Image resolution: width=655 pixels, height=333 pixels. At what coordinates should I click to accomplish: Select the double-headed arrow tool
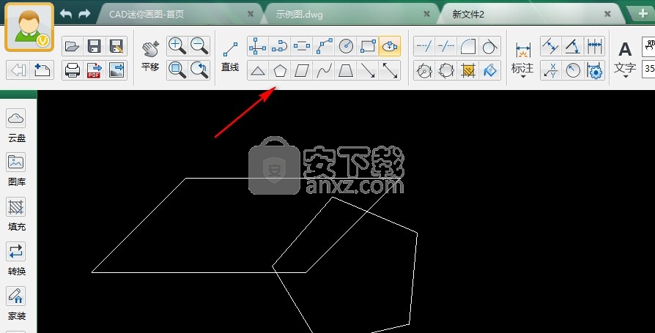390,70
